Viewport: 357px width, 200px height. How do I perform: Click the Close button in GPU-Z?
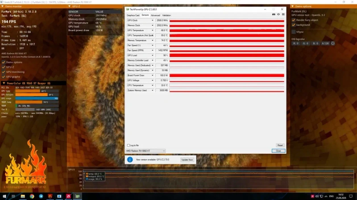(x=278, y=151)
